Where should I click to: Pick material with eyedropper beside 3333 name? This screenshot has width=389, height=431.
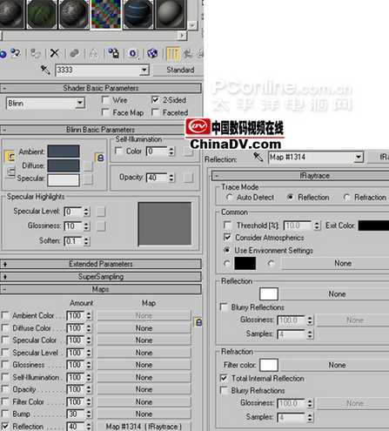click(x=45, y=70)
